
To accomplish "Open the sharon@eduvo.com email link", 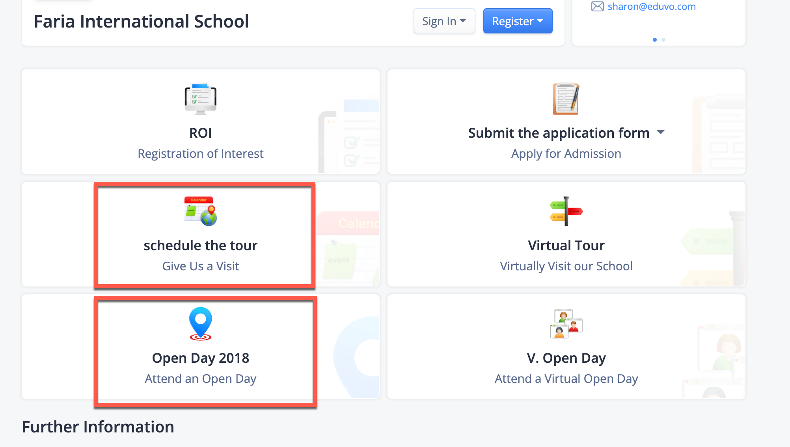I will (x=652, y=6).
